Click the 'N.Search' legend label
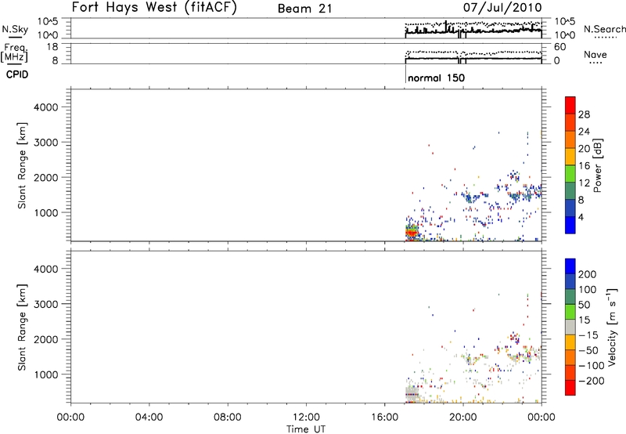 pos(604,29)
